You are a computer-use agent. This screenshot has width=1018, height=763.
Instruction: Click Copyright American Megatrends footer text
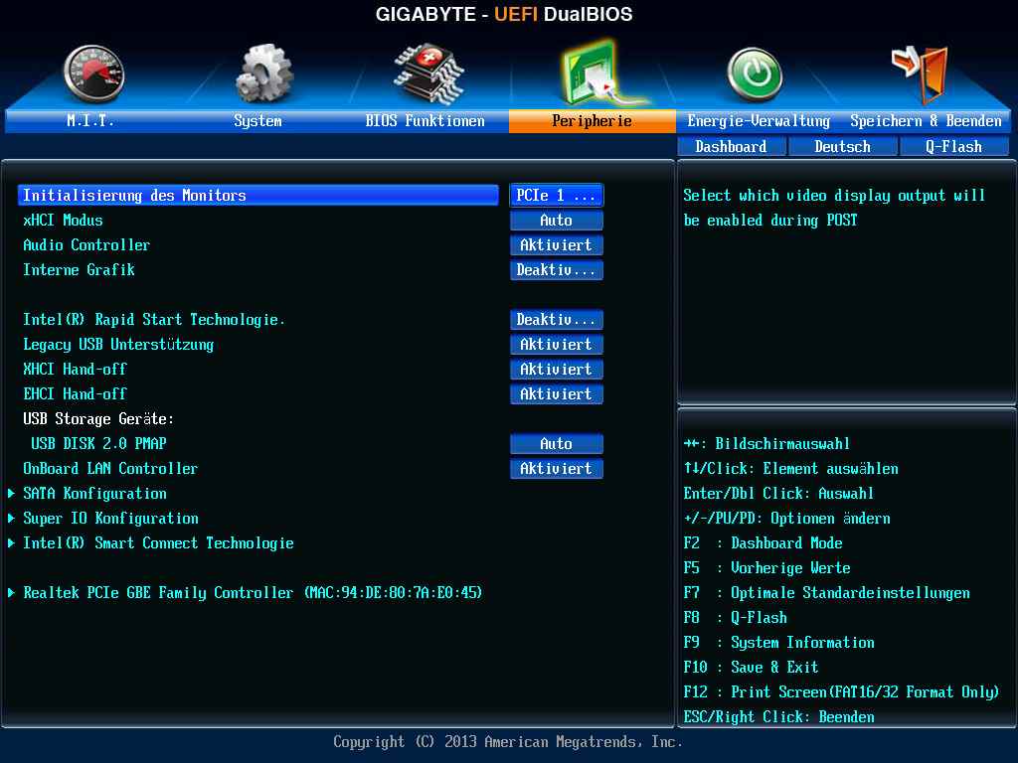click(508, 741)
